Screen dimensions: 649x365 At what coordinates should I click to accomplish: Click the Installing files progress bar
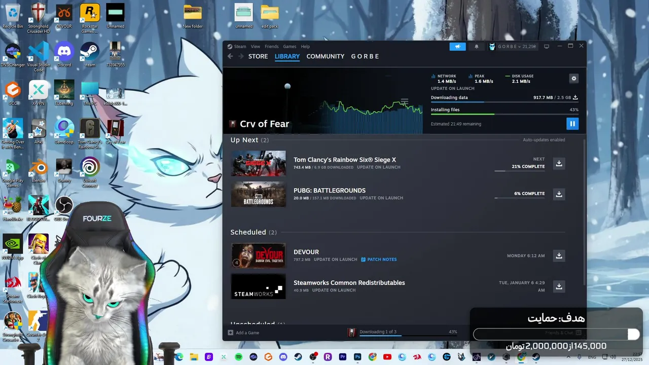point(506,114)
